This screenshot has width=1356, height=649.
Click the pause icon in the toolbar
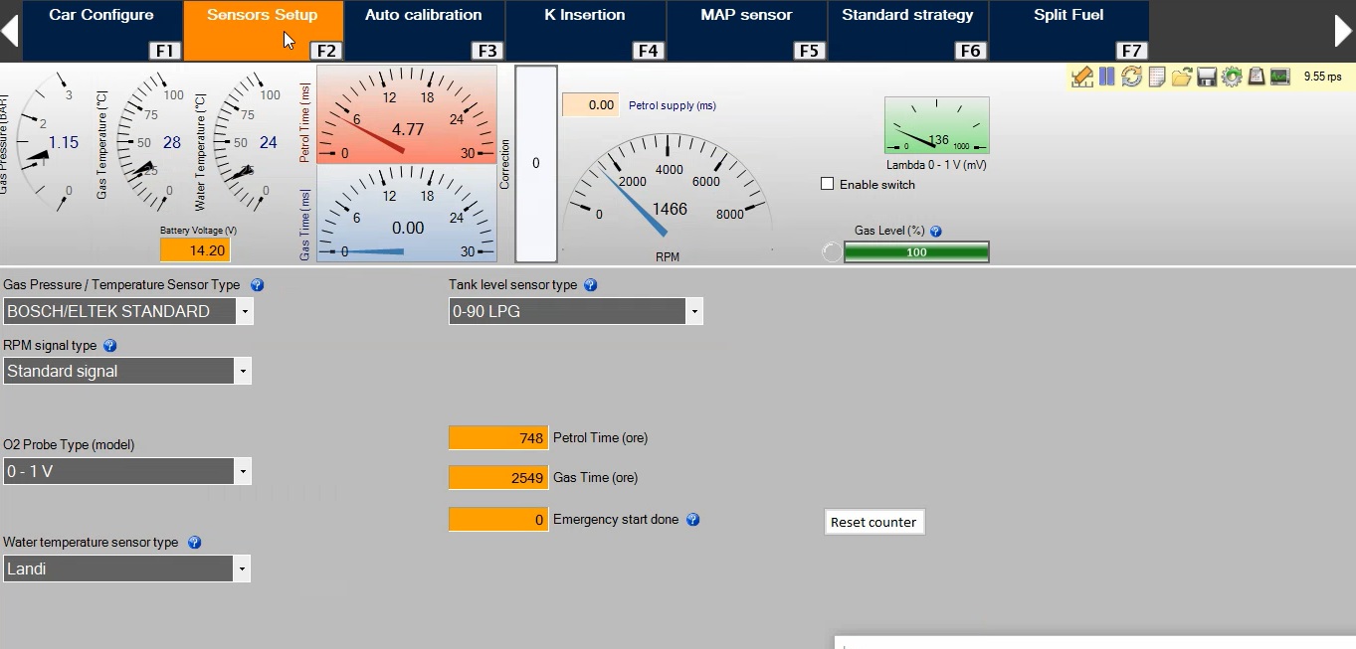pyautogui.click(x=1106, y=77)
